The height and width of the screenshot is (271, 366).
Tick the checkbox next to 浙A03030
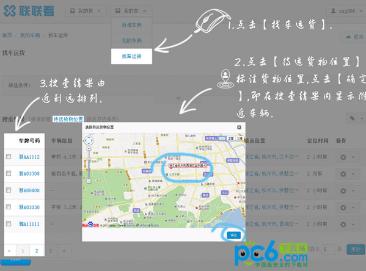point(9,207)
